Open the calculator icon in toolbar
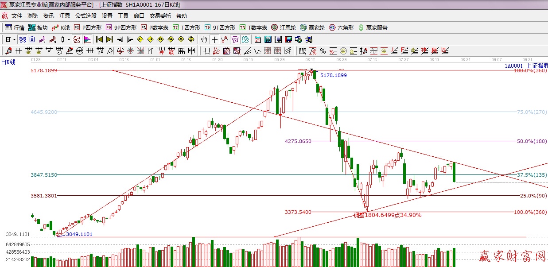 [x=268, y=39]
